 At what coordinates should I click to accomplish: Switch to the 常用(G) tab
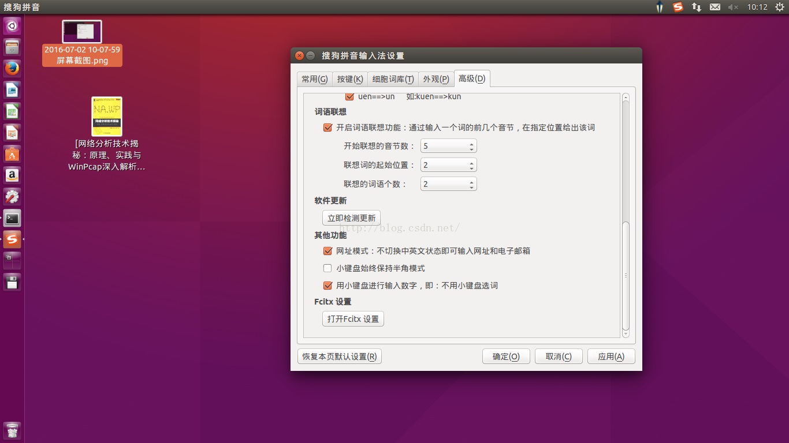click(x=314, y=79)
